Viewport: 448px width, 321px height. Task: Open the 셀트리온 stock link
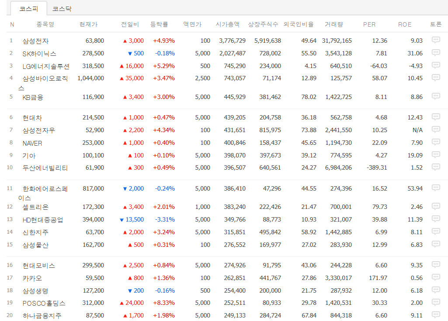[35, 207]
